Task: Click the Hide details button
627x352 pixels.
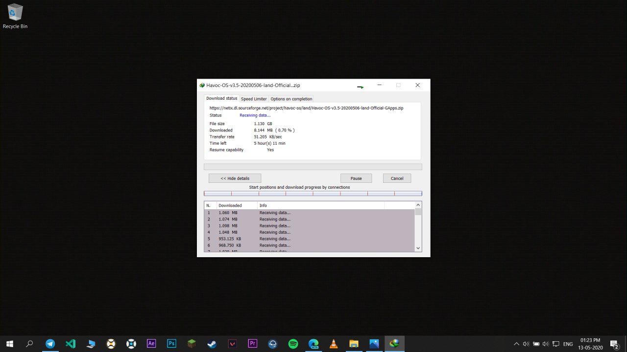Action: (x=235, y=178)
